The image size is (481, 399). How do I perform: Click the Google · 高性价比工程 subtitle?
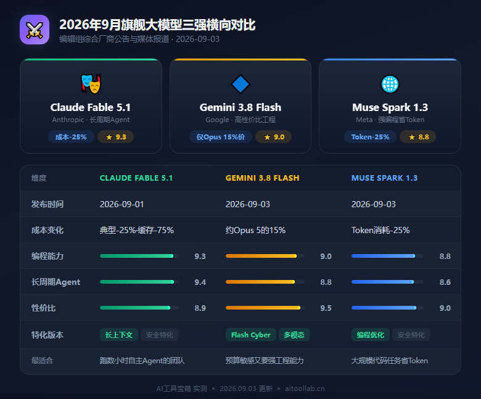pos(240,120)
